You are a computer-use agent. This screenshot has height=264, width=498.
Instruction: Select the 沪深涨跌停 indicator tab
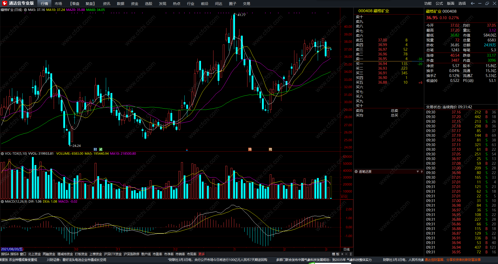pos(132,254)
